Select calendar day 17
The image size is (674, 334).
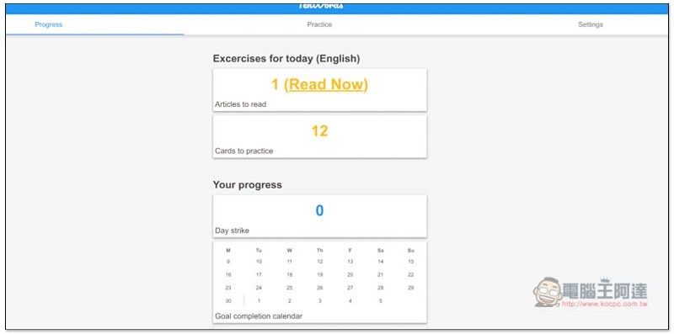coord(259,275)
